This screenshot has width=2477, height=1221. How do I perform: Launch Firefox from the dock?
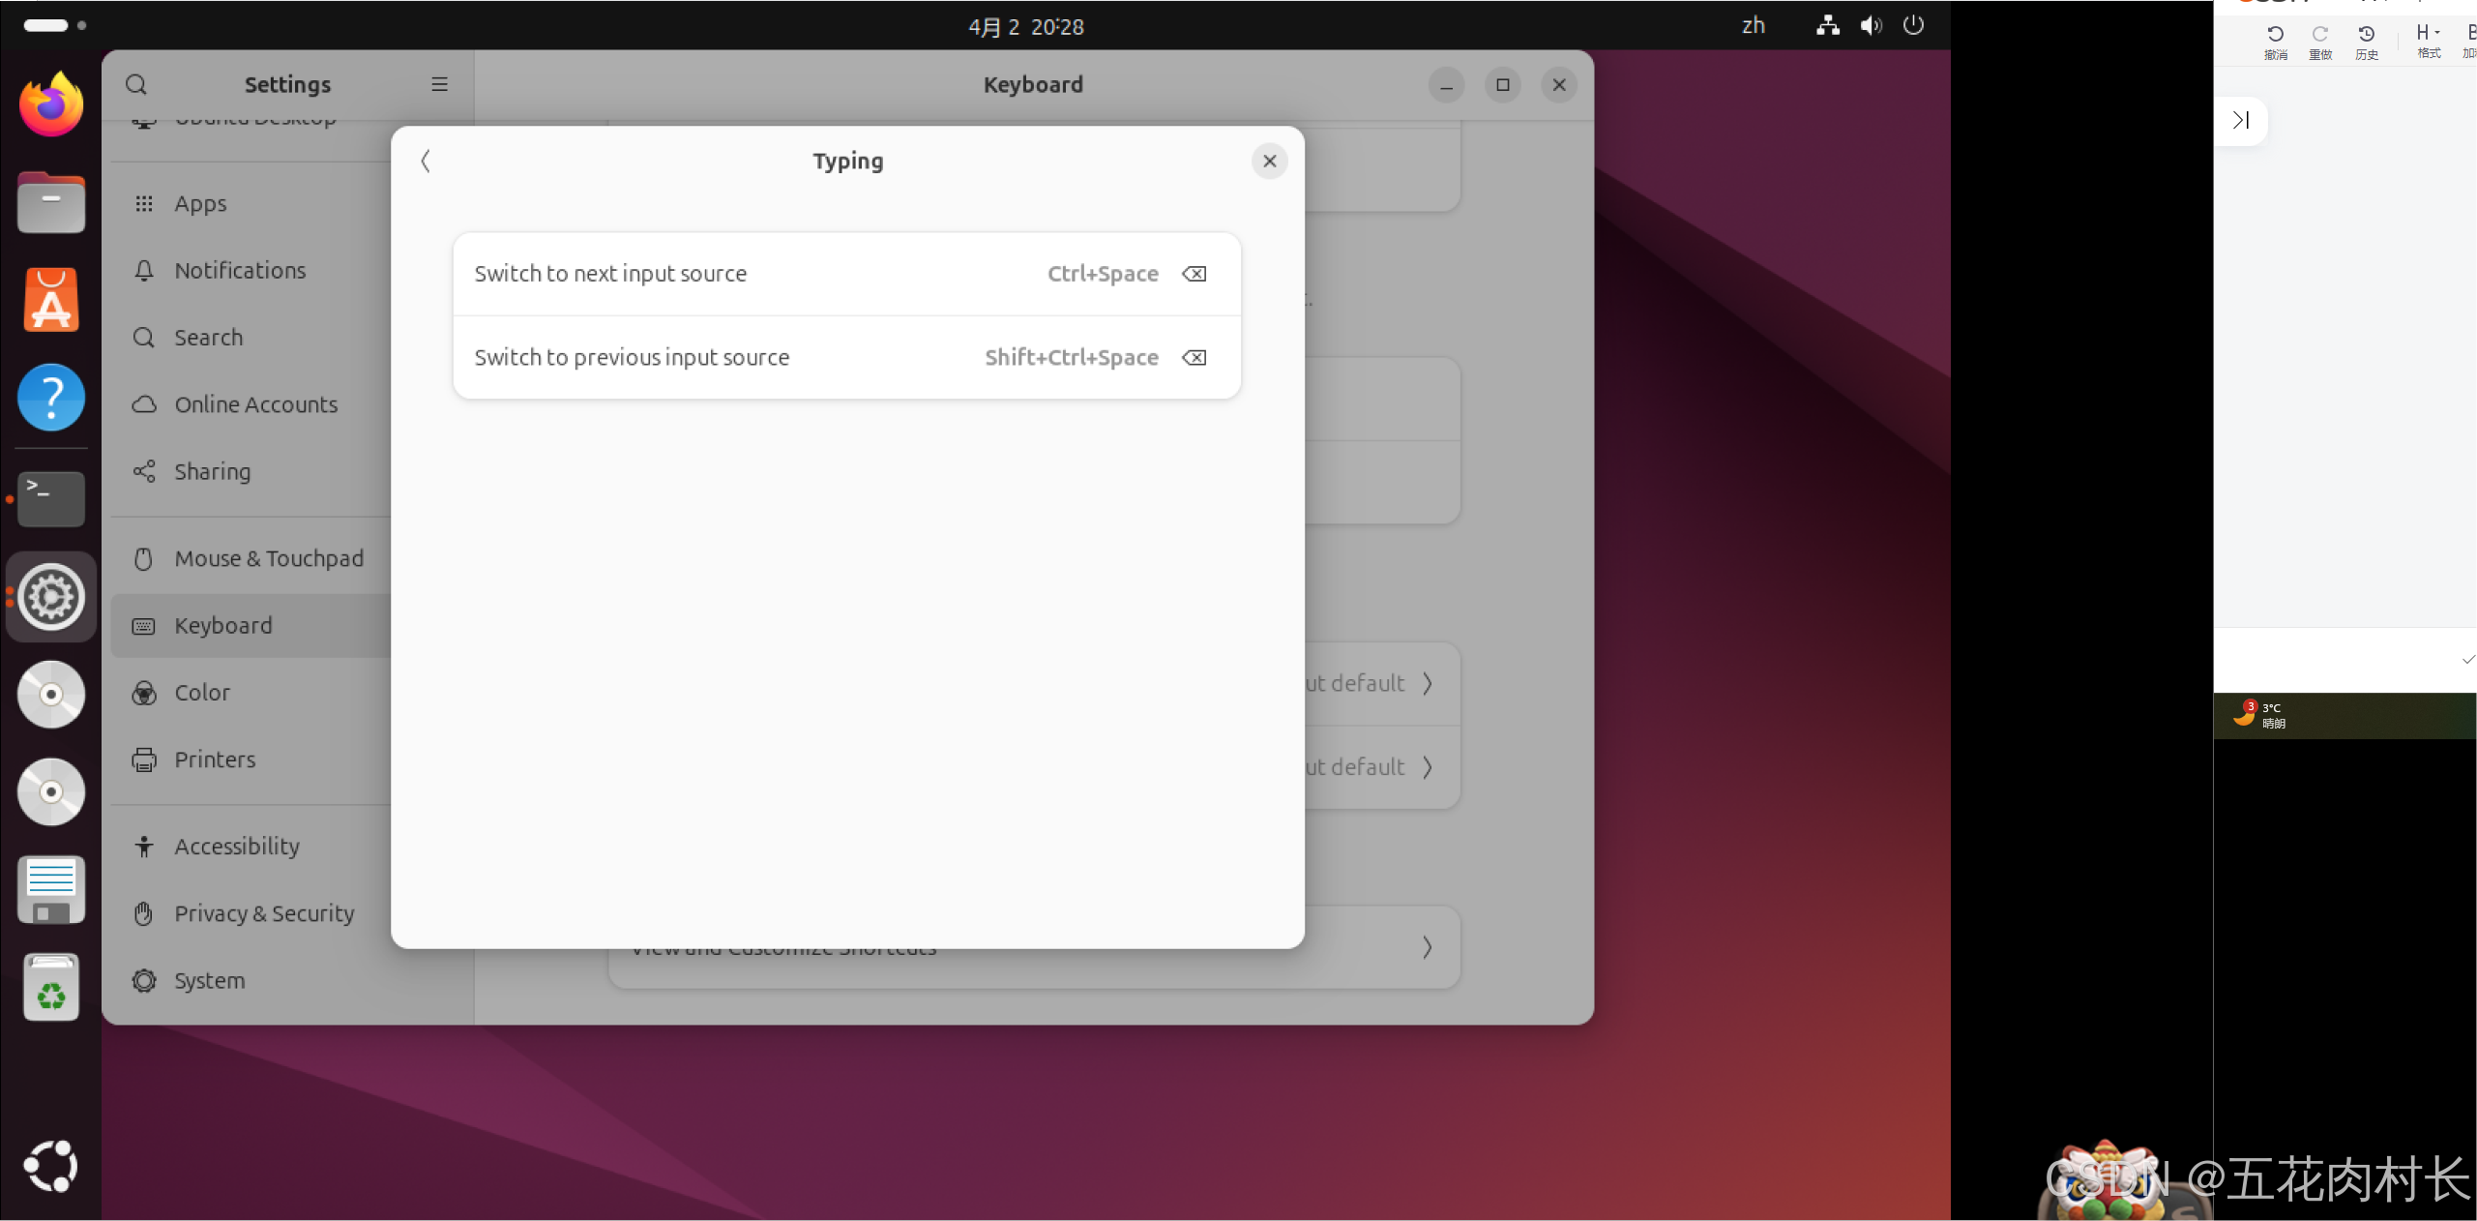tap(51, 104)
